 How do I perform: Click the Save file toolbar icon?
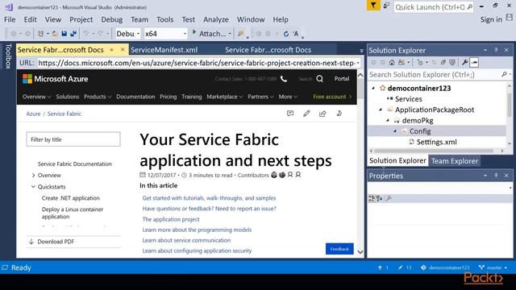64,34
